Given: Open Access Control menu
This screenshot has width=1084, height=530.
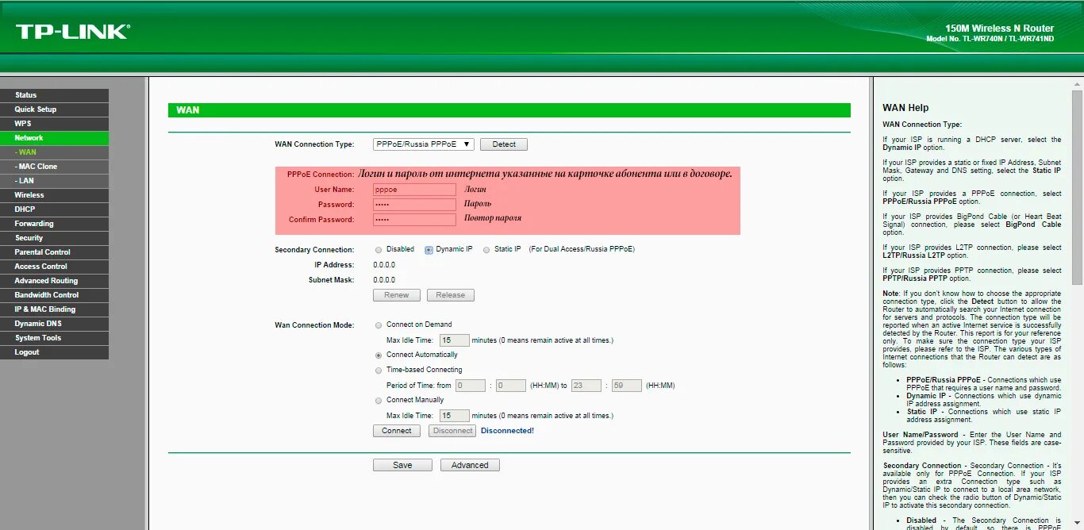Looking at the screenshot, I should (x=54, y=267).
